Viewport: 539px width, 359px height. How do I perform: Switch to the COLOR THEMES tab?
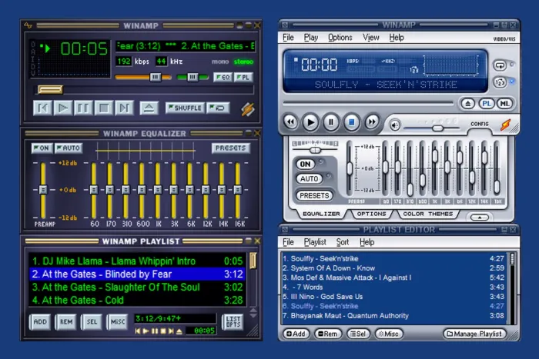pos(427,214)
